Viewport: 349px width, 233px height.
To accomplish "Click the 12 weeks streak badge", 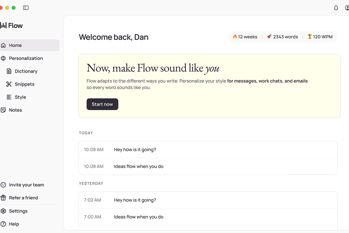I will click(x=245, y=37).
